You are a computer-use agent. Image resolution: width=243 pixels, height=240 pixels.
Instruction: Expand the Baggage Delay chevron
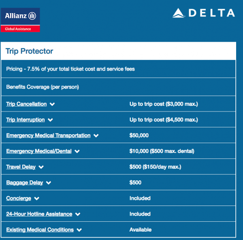49,183
